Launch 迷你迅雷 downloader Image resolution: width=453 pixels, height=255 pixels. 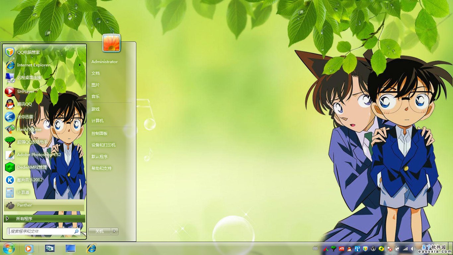pos(25,117)
